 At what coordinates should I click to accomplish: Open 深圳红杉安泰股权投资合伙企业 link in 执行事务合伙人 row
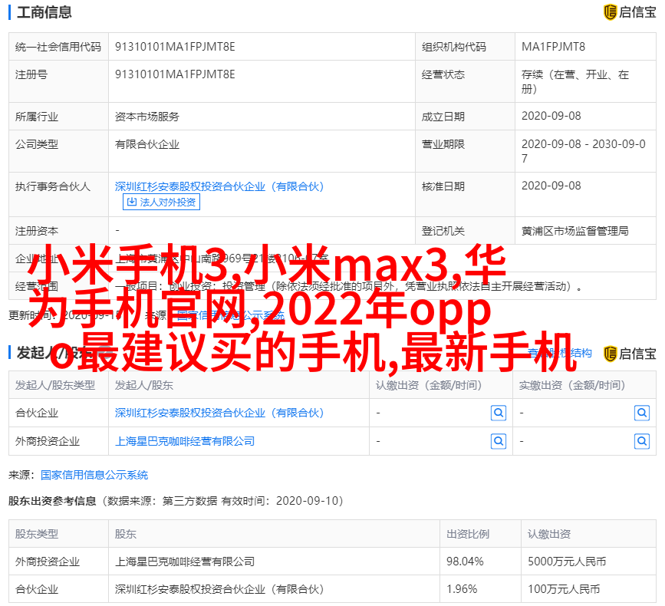click(x=219, y=186)
